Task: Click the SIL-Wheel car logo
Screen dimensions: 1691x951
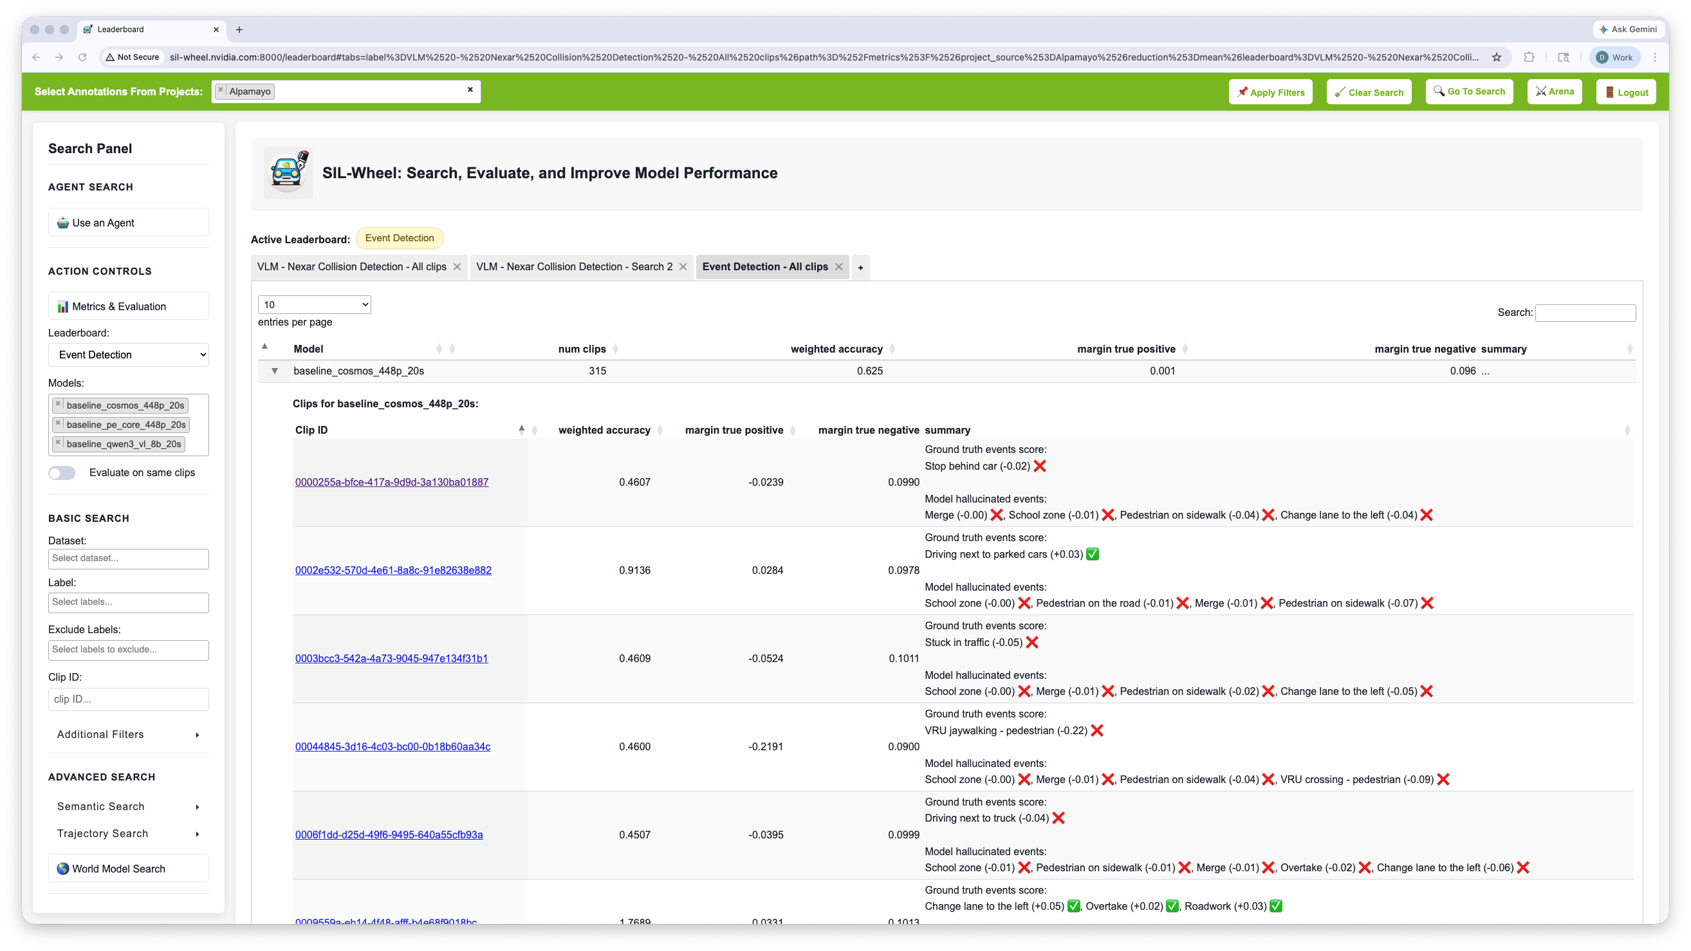Action: click(288, 172)
